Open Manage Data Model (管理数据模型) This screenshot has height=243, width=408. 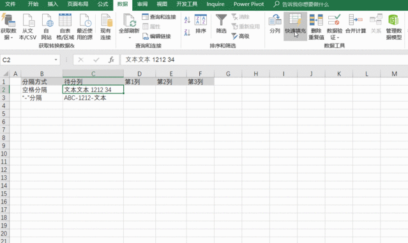point(394,27)
